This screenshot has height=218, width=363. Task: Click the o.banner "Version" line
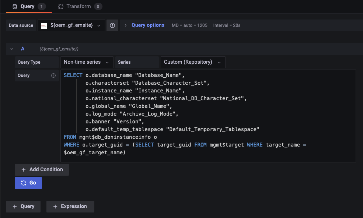[x=115, y=122]
